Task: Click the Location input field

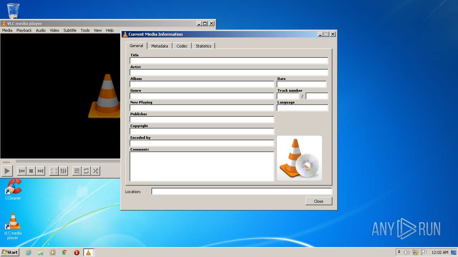Action: tap(242, 191)
